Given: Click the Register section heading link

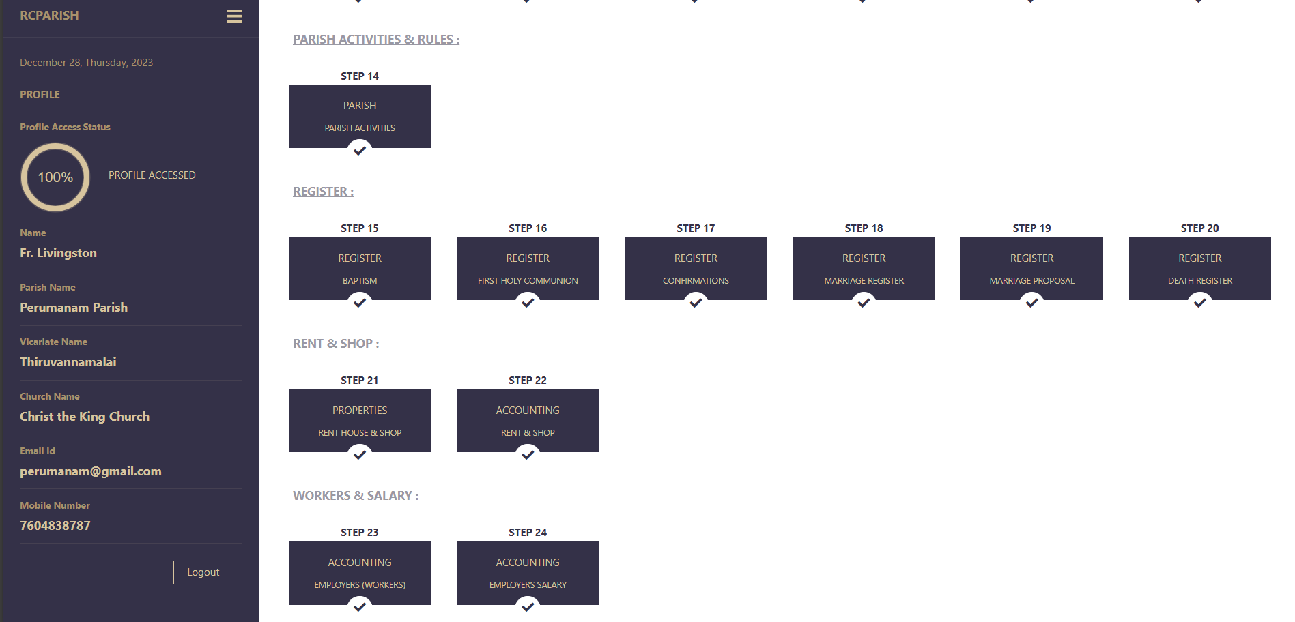Looking at the screenshot, I should point(323,192).
